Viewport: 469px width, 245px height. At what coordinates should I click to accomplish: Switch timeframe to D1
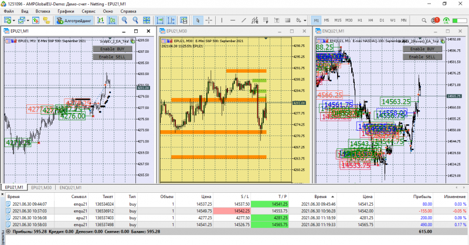382,21
